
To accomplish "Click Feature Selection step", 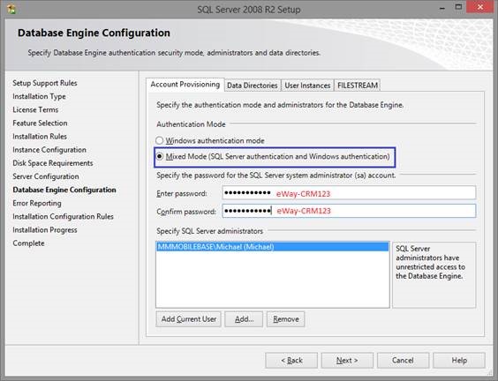I will (x=40, y=123).
